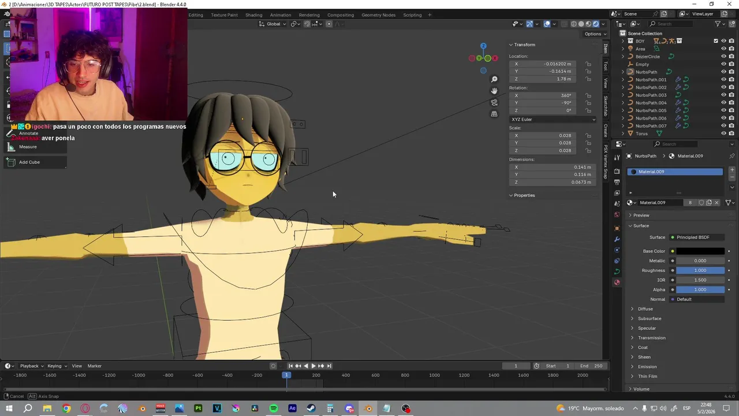Image resolution: width=739 pixels, height=416 pixels.
Task: Open timeline Playback menu
Action: [32, 366]
